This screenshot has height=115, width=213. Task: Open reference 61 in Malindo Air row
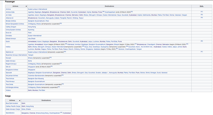tap(202, 52)
